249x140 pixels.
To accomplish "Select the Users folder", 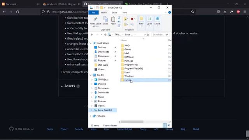I will pos(127,72).
